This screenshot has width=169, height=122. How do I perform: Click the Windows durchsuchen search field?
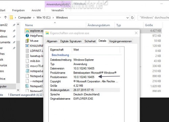[x=153, y=18]
